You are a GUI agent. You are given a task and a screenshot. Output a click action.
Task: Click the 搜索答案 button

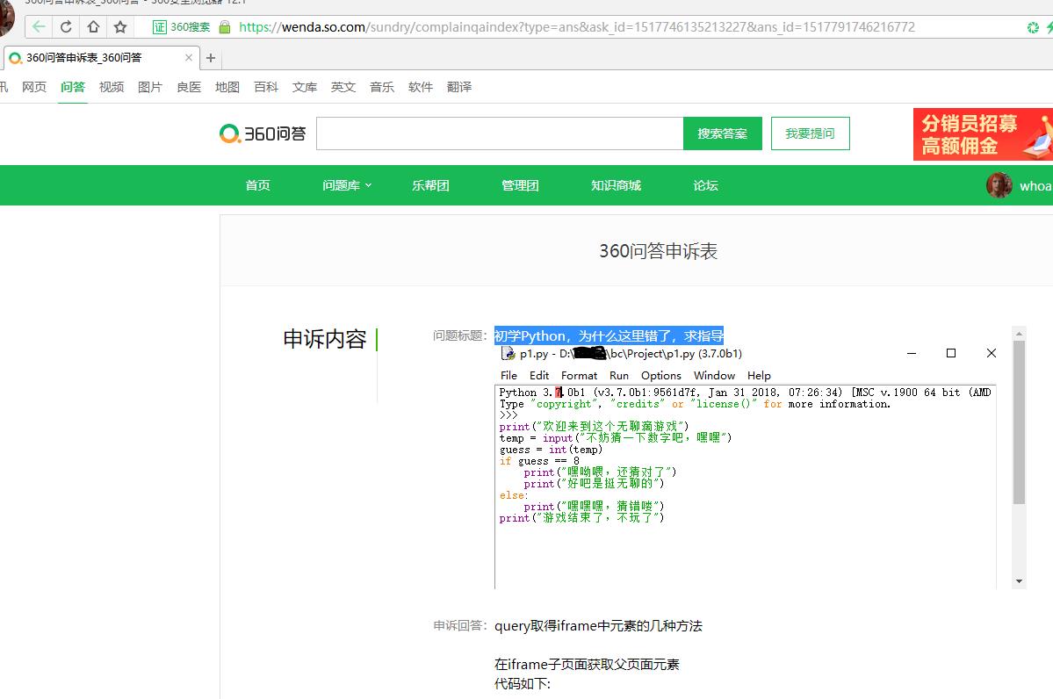(x=723, y=133)
